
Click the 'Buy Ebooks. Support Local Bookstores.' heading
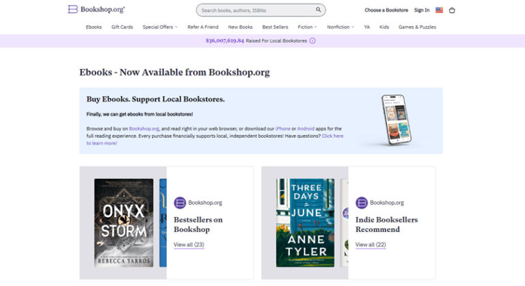click(x=156, y=99)
